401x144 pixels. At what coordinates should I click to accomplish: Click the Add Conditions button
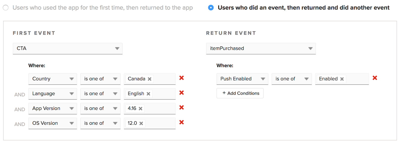click(x=240, y=93)
